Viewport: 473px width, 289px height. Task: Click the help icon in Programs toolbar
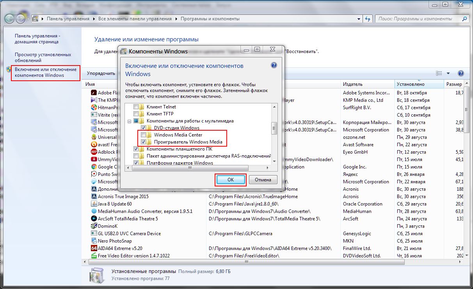(x=461, y=73)
